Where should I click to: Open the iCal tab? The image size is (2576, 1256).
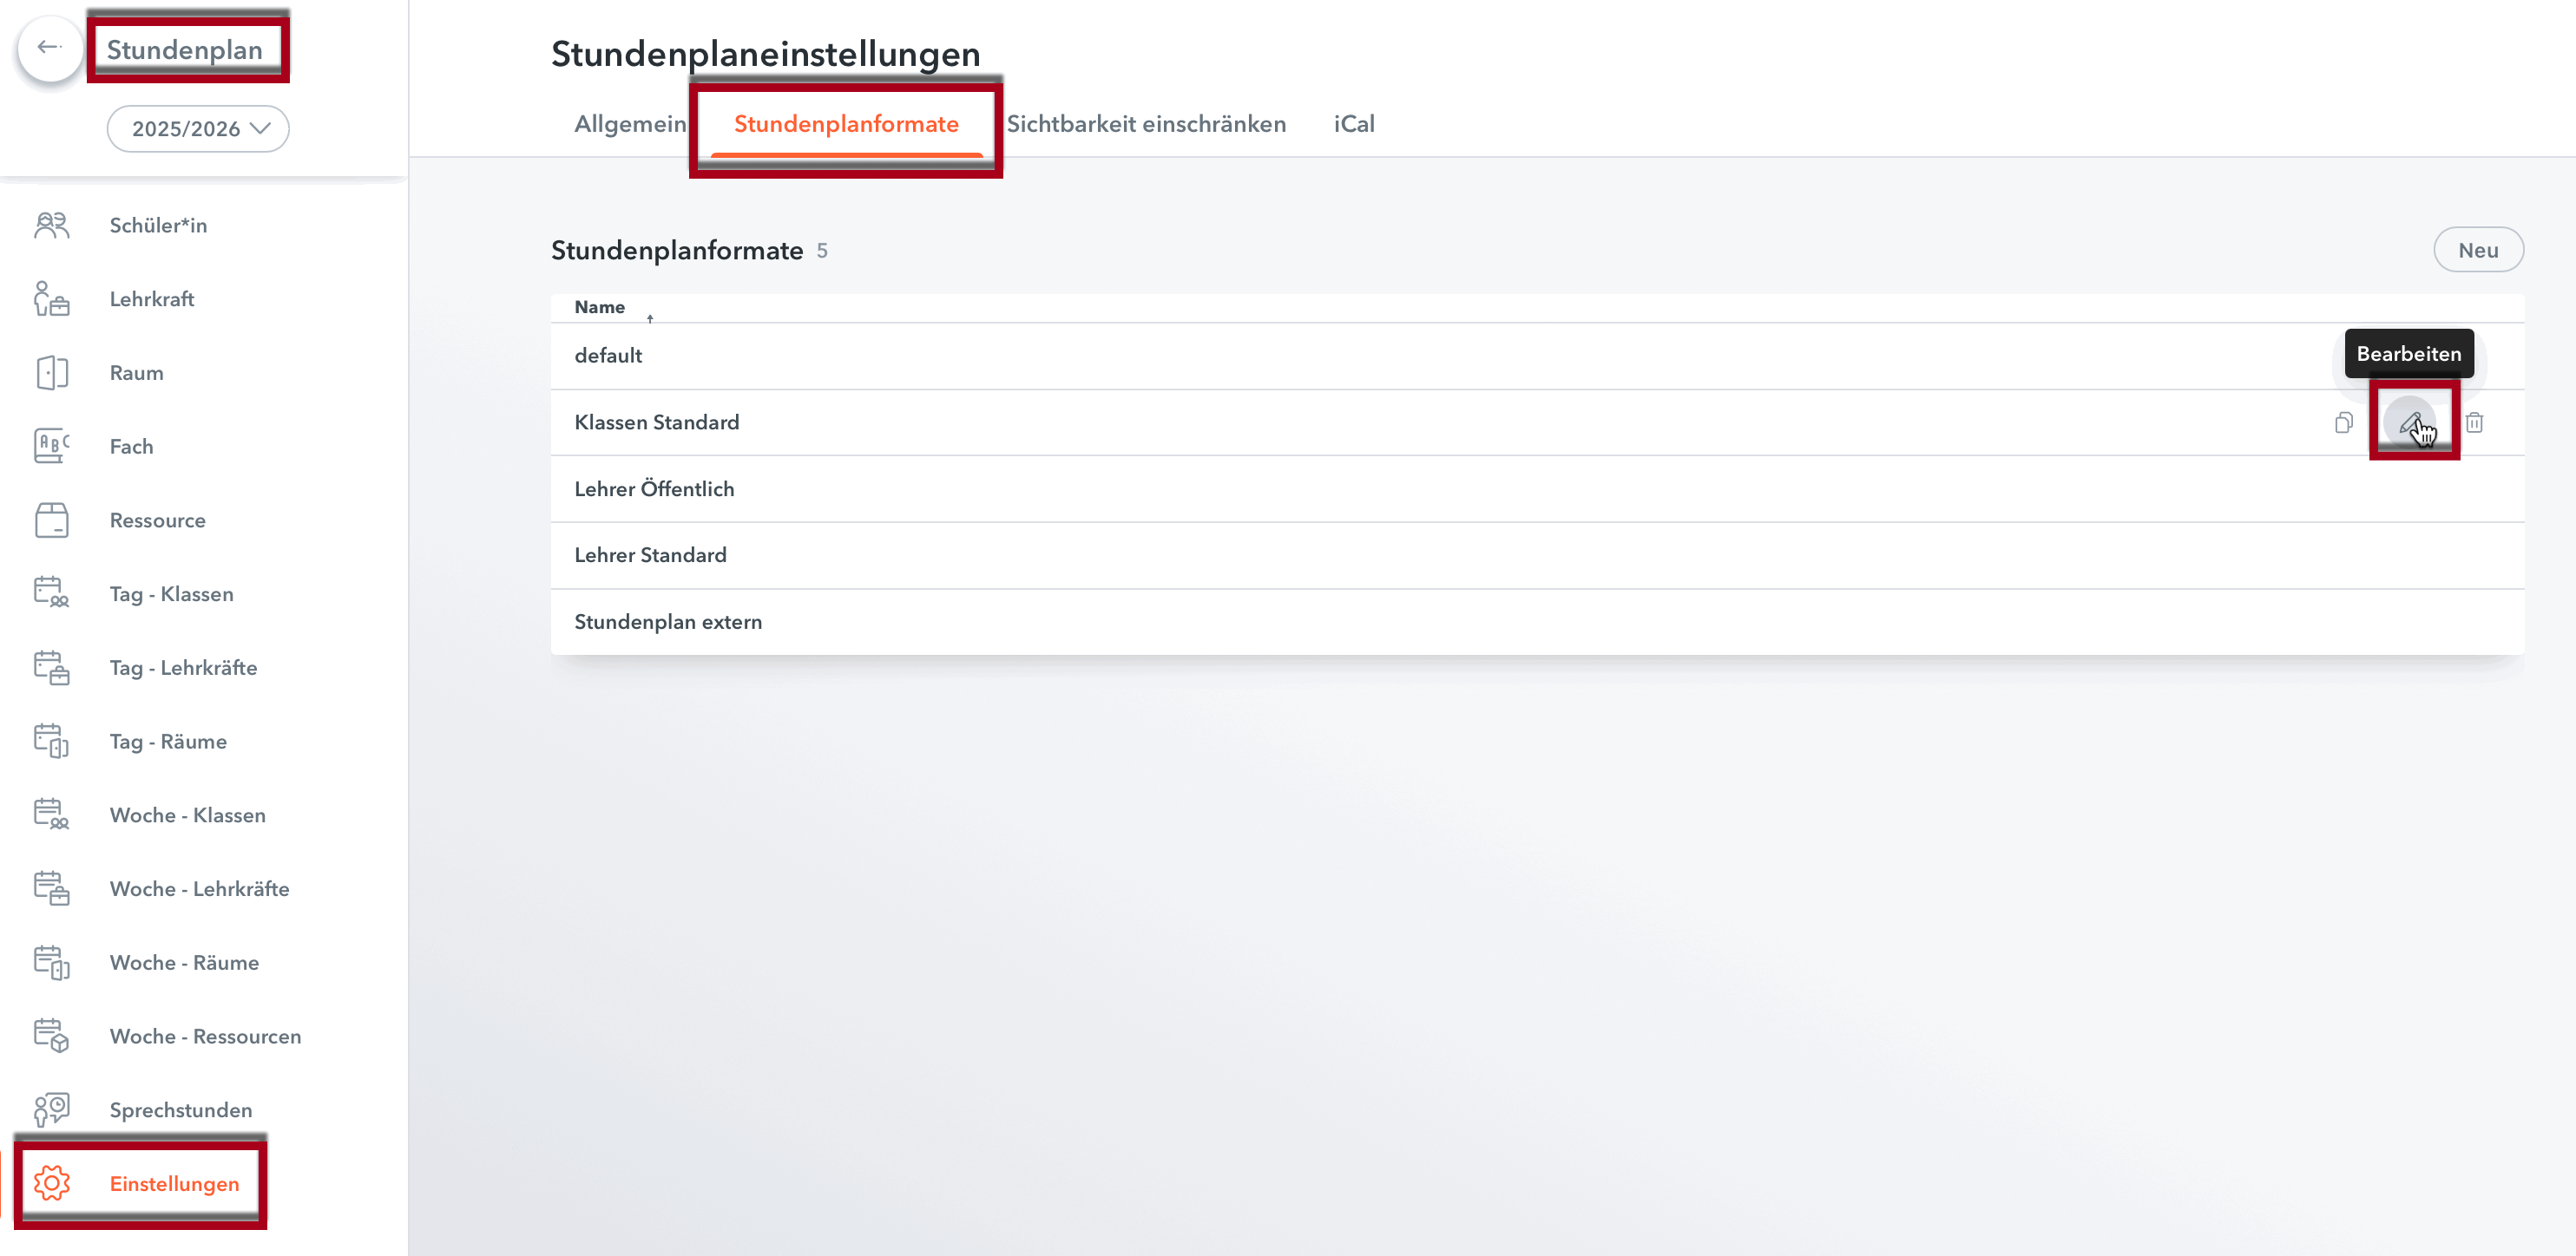pos(1353,124)
